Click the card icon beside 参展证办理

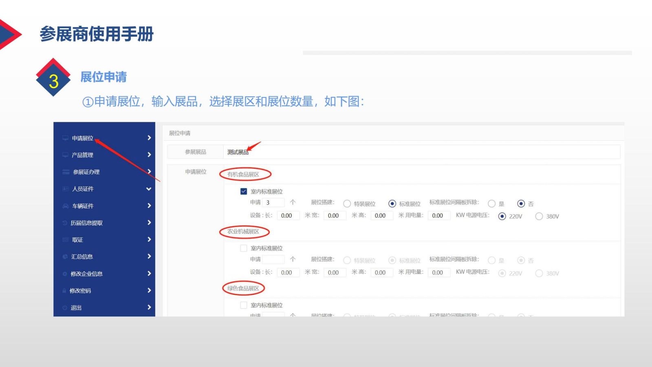[66, 172]
